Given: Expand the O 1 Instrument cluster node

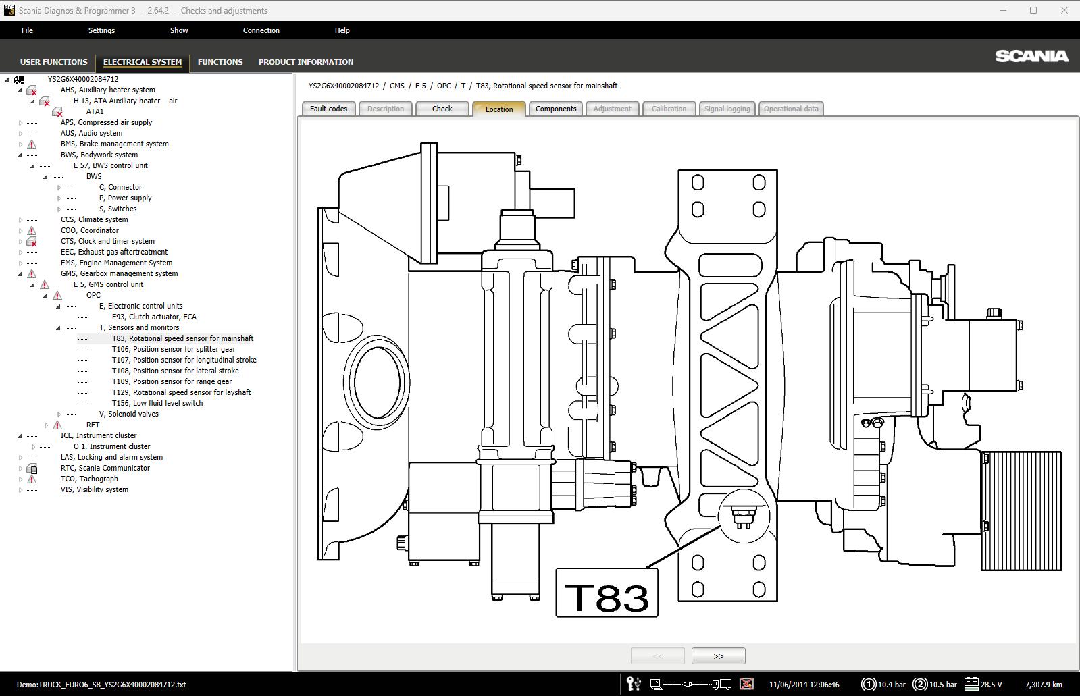Looking at the screenshot, I should (33, 447).
